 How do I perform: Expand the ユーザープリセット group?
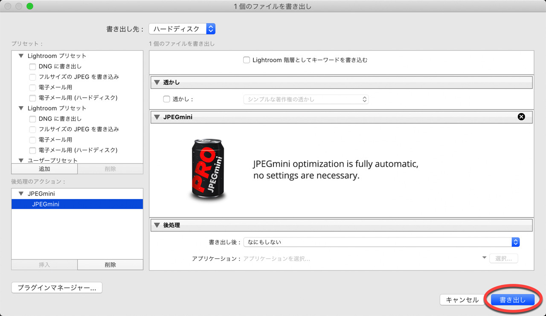21,161
